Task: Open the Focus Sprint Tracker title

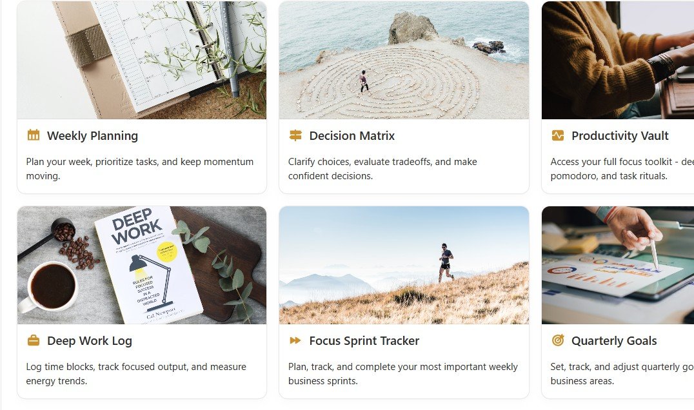Action: [364, 341]
